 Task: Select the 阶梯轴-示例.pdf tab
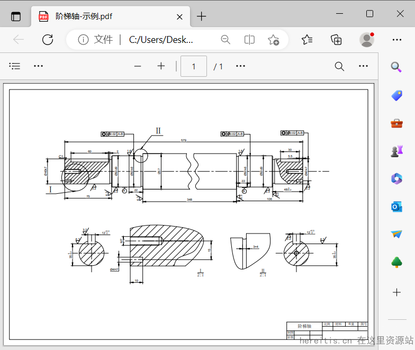point(110,16)
